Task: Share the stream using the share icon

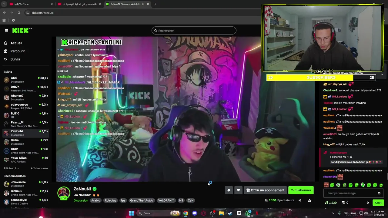Action: (300, 200)
